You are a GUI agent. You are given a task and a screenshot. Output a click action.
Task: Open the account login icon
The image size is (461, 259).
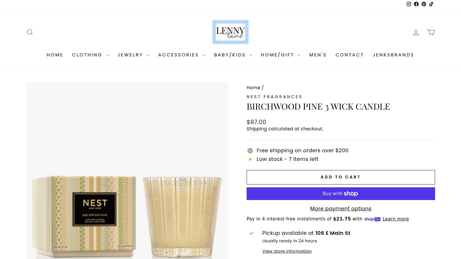point(416,33)
